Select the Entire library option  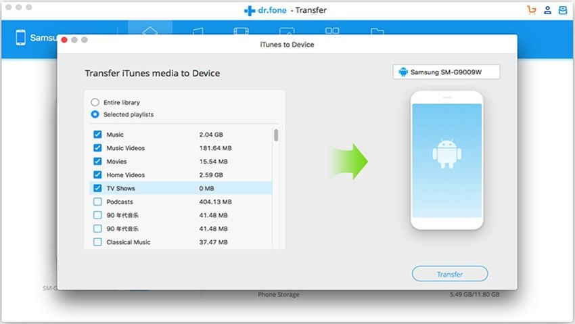95,102
